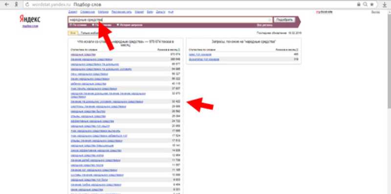
Task: Open the keyword link with 17 524 impressions
Action: point(99,136)
